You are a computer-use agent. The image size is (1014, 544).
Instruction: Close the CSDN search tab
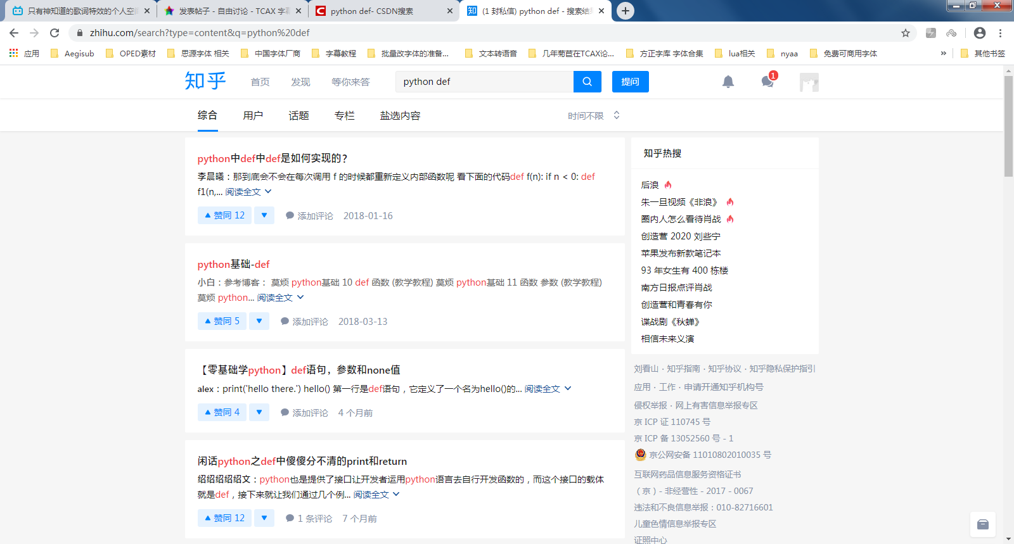pyautogui.click(x=450, y=11)
